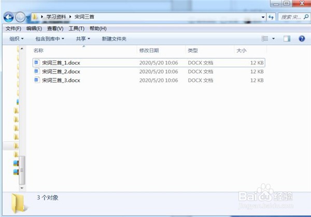The width and height of the screenshot is (311, 217).
Task: Open the 工具(T) menu
Action: [x=76, y=29]
